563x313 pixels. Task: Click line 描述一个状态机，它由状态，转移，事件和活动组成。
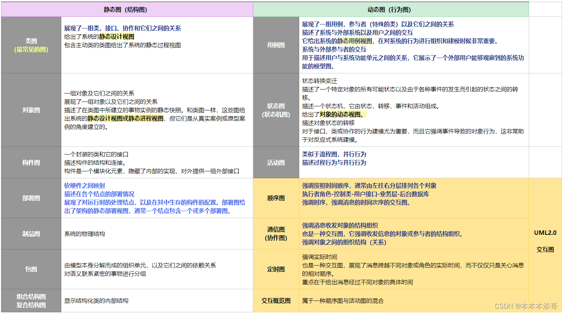tap(371, 106)
